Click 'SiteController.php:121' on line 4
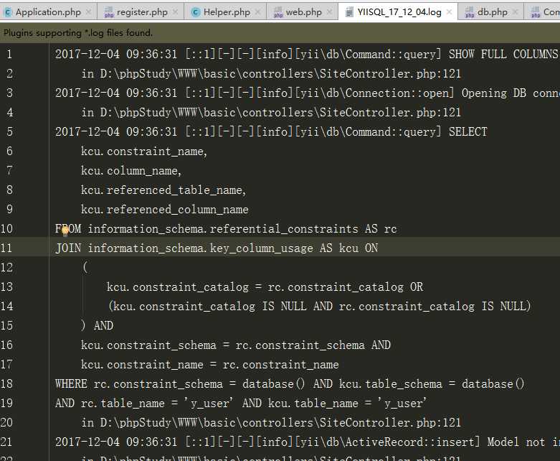 (x=390, y=113)
